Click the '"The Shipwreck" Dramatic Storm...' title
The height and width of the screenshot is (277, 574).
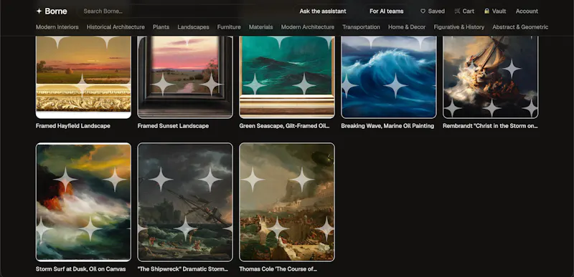(x=183, y=269)
